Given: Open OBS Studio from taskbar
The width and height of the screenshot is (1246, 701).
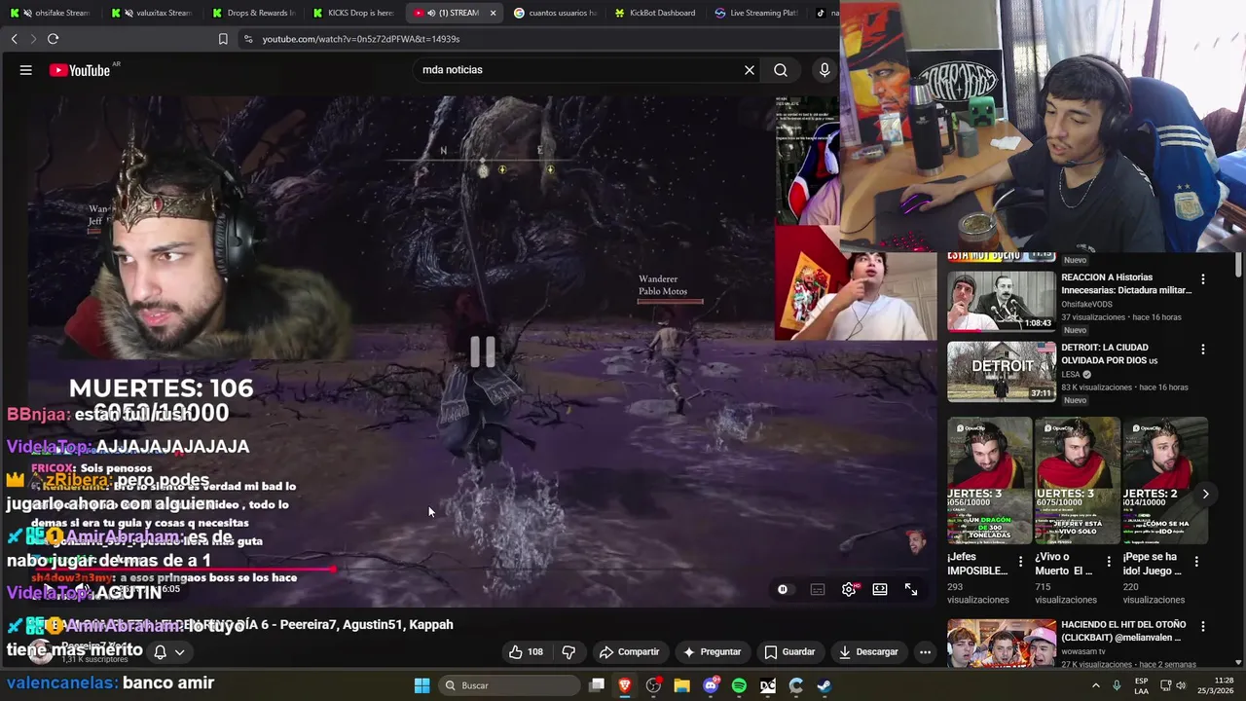Looking at the screenshot, I should [653, 685].
